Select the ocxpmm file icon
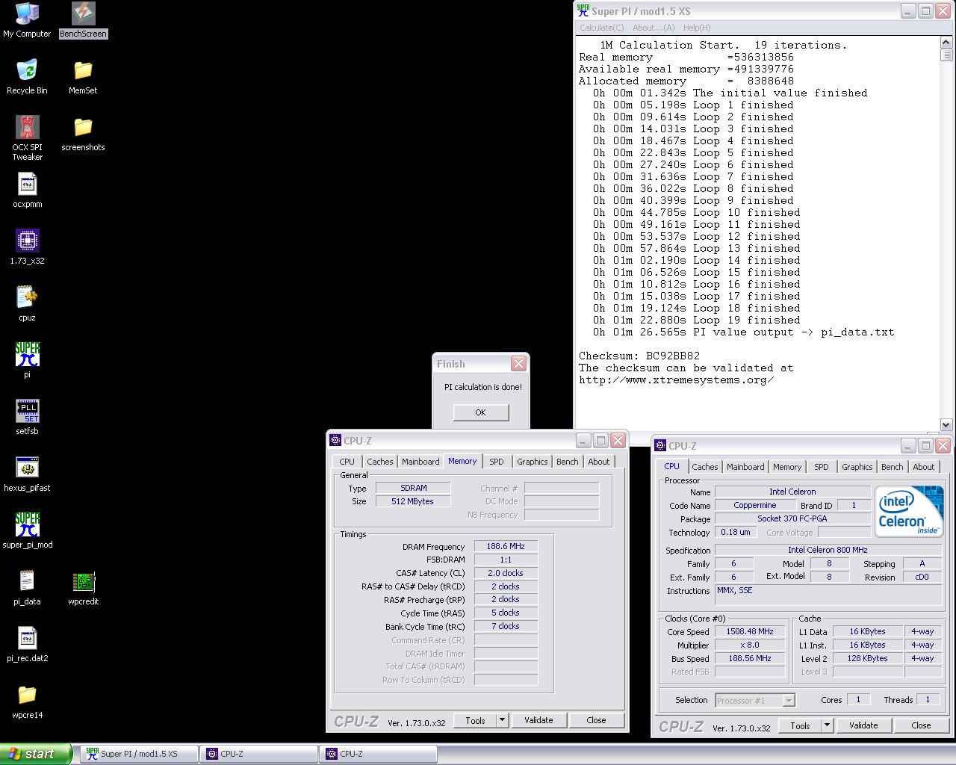The image size is (956, 765). click(x=27, y=191)
